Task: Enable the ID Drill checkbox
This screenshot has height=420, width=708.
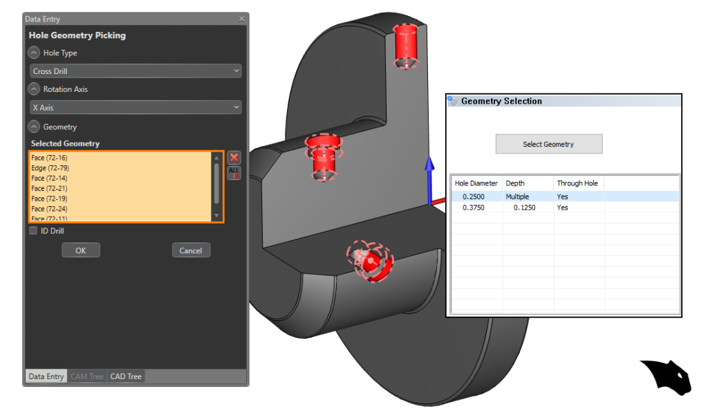Action: pyautogui.click(x=33, y=231)
